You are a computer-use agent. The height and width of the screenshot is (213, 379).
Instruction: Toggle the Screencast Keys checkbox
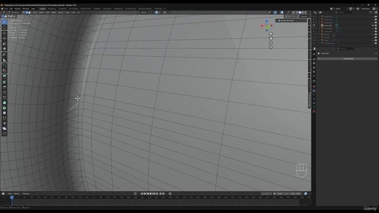tap(279, 21)
